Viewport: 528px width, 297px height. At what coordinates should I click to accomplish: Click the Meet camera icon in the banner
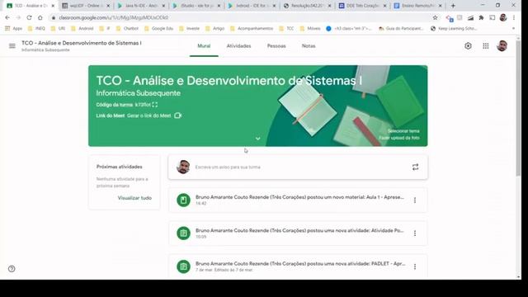click(178, 115)
